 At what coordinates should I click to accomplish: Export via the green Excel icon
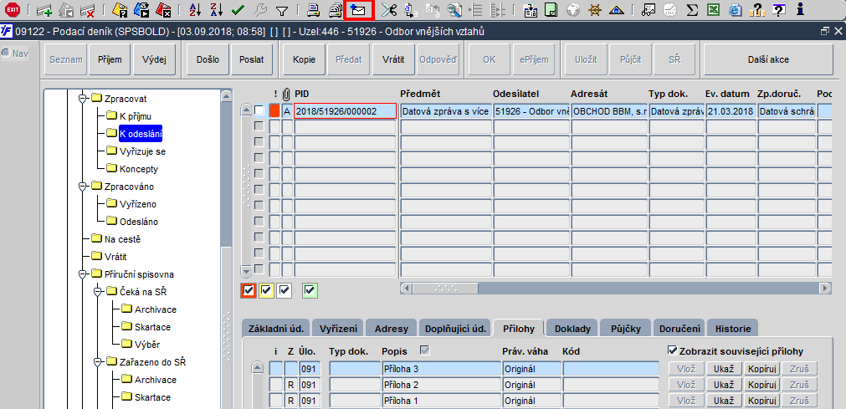[x=714, y=9]
